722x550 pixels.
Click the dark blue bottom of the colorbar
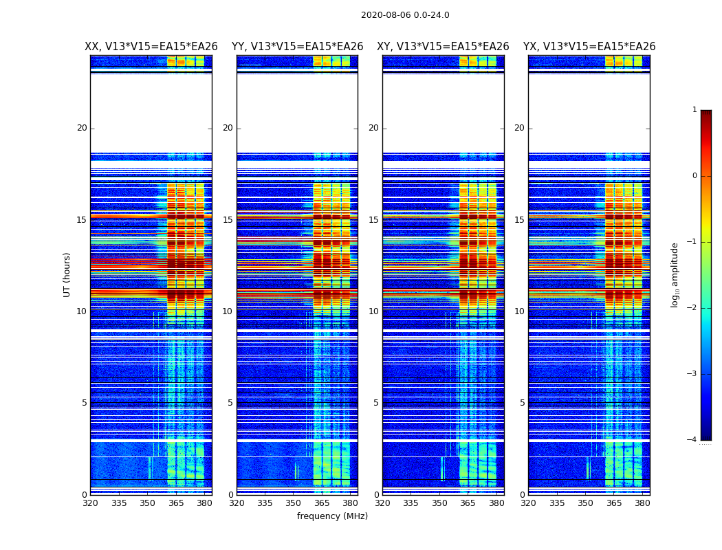(x=706, y=437)
